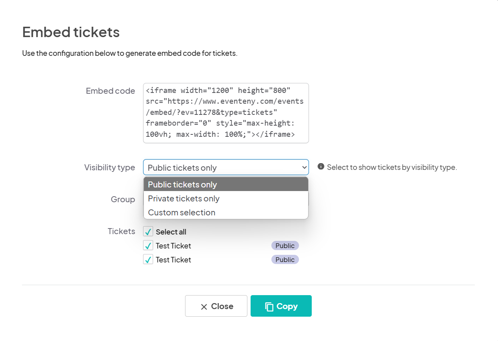Copy the embed code with Copy button
The image size is (498, 341).
pyautogui.click(x=281, y=306)
